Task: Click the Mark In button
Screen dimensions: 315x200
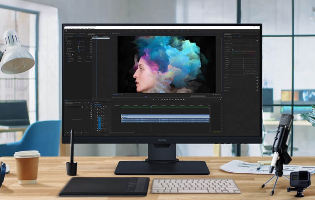Action: 156,99
